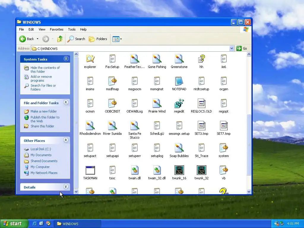
Task: Select the twain.dll file
Action: coord(134,170)
